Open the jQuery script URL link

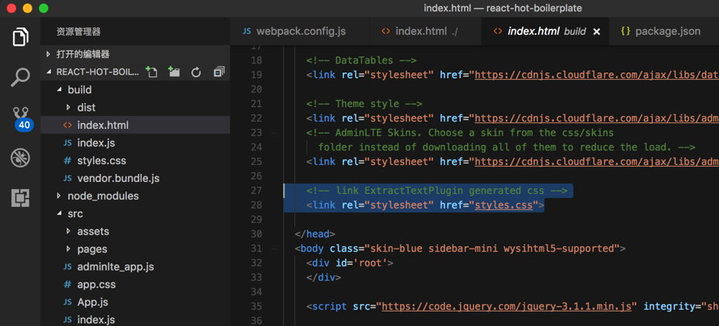508,307
